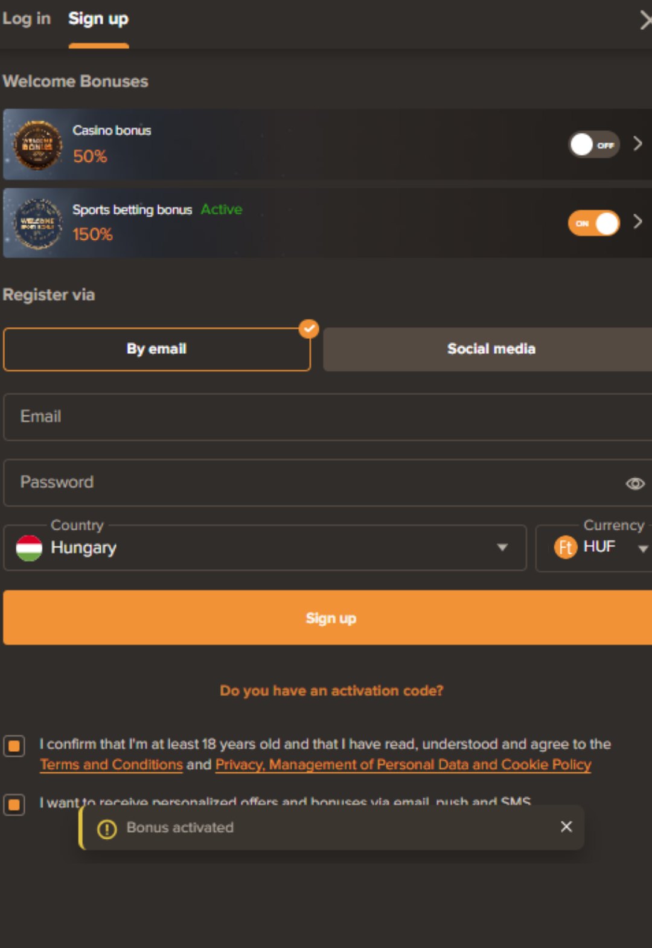Image resolution: width=652 pixels, height=948 pixels.
Task: Uncheck the personalized offers checkbox
Action: tap(14, 804)
